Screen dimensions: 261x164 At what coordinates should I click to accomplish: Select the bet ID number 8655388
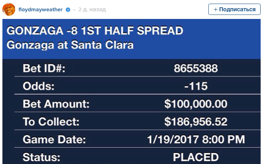pos(196,68)
